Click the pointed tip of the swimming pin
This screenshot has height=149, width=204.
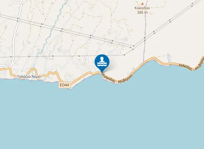[x=102, y=73]
